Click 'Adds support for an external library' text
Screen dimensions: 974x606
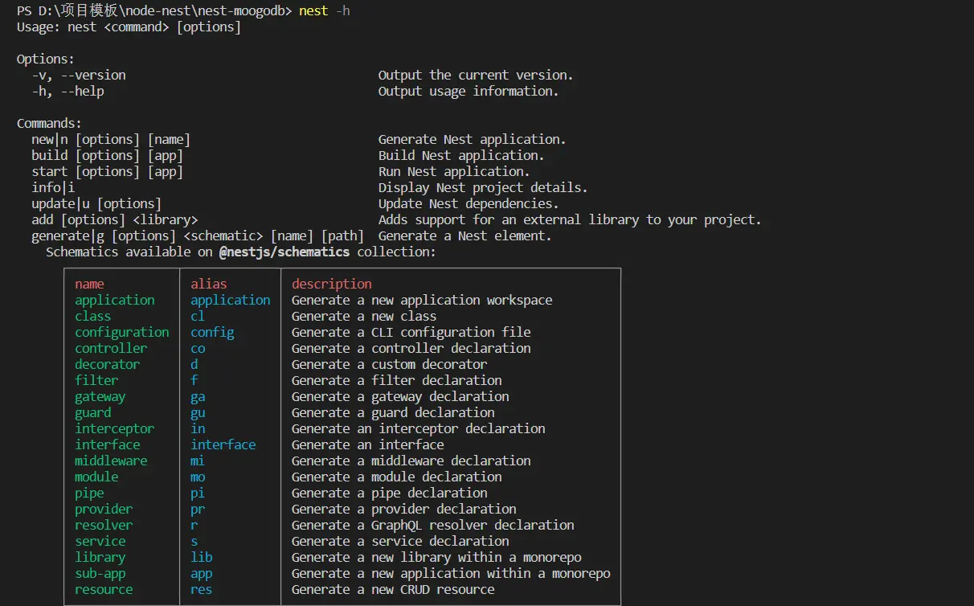509,219
